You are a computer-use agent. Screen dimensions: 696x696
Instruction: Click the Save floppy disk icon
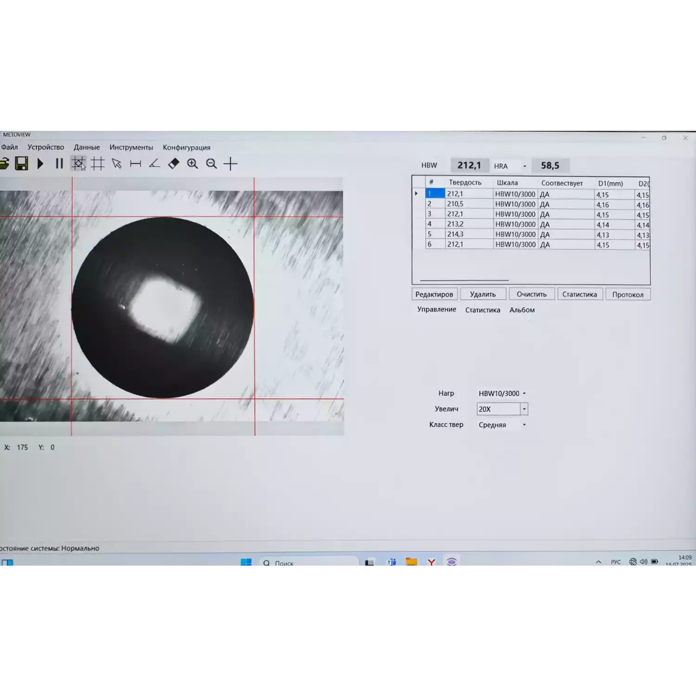tap(21, 164)
